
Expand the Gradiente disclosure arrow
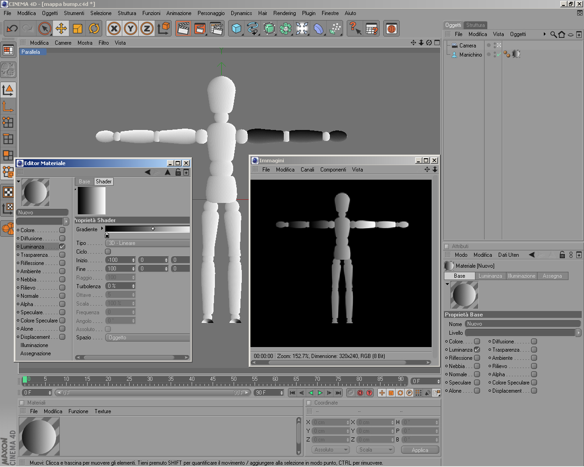coord(102,229)
